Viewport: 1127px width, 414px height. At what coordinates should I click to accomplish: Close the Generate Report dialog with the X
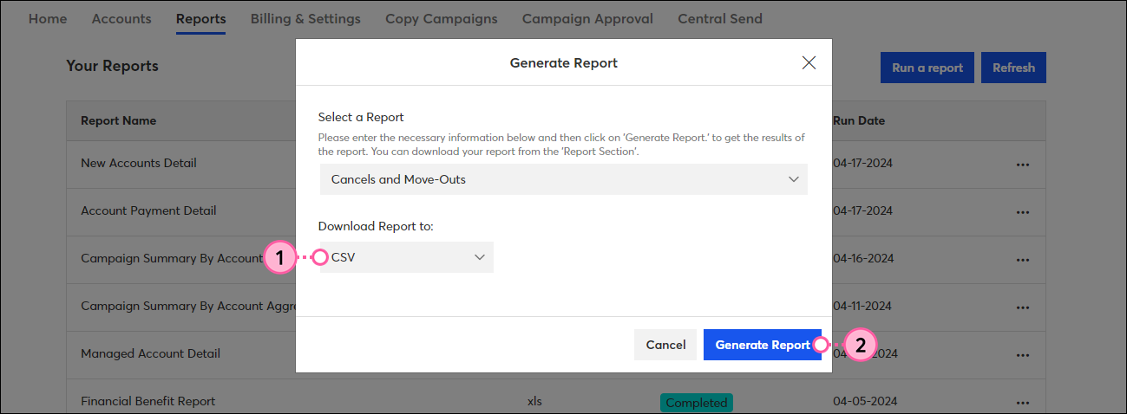(x=809, y=62)
